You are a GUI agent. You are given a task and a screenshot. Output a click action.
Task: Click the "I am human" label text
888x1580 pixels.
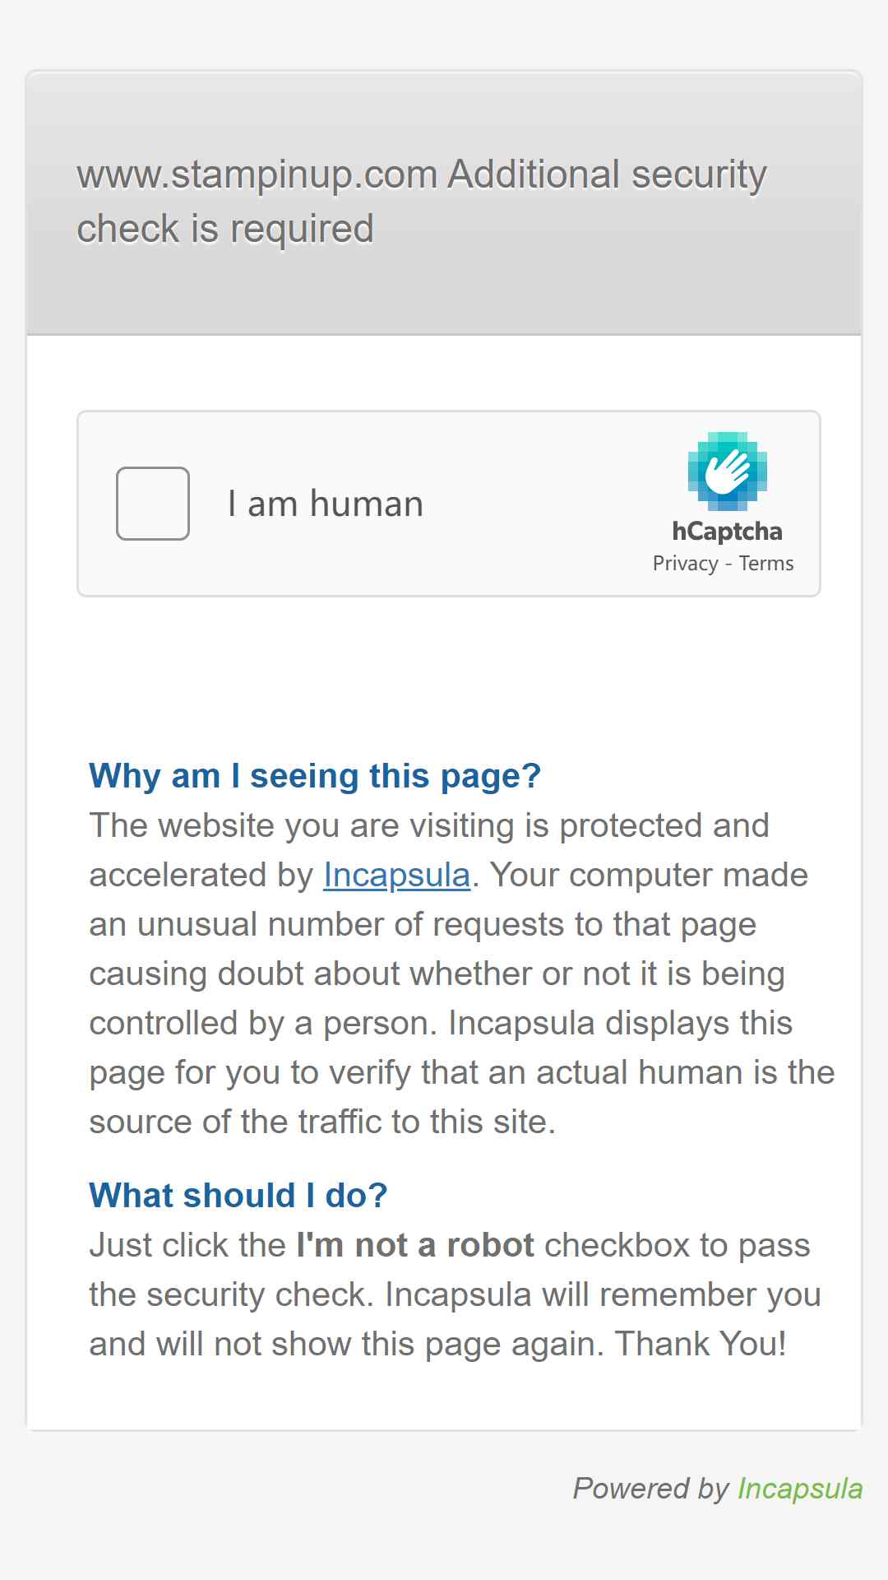[326, 504]
